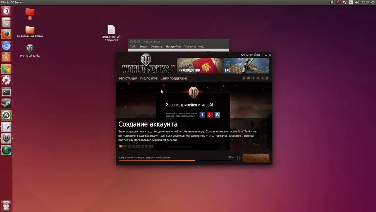Open Ubuntu Dash search button

6,11
